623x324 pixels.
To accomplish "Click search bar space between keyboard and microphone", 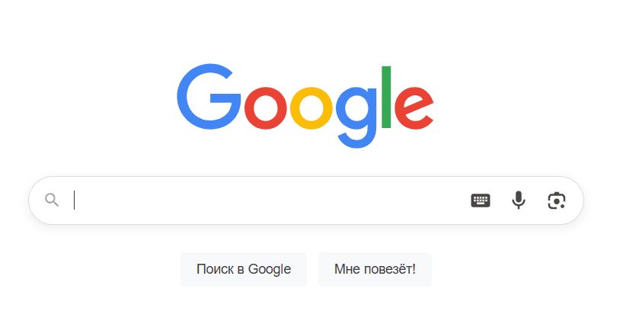I will click(501, 200).
